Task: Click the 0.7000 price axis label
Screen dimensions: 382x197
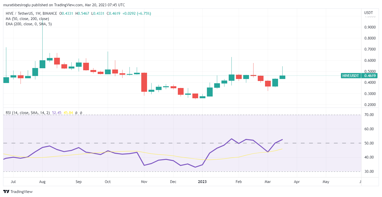Action: [x=370, y=49]
